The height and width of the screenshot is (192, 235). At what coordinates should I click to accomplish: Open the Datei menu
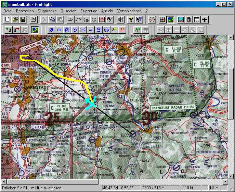8,11
